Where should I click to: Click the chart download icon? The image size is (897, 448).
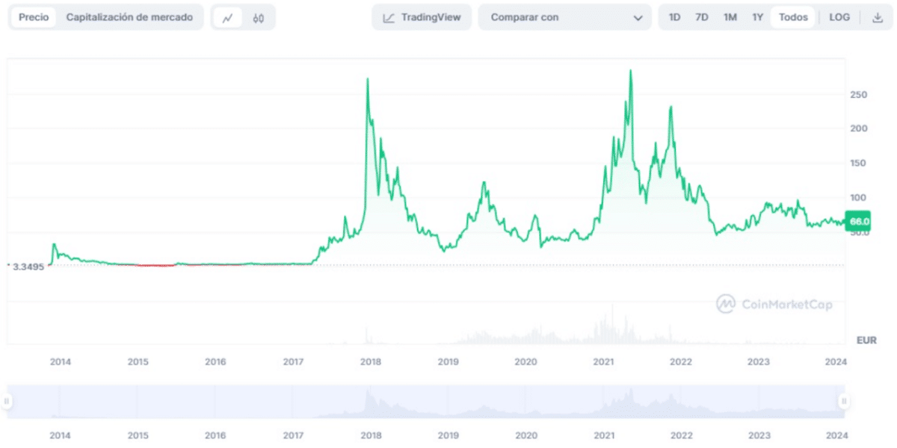(x=879, y=16)
